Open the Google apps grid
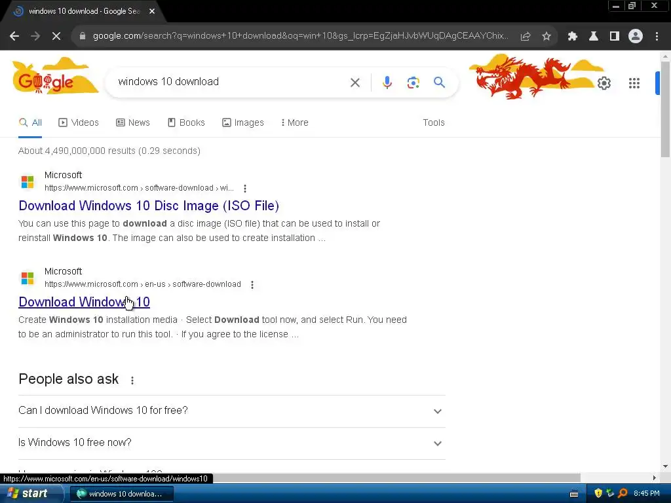This screenshot has width=671, height=503. [634, 83]
